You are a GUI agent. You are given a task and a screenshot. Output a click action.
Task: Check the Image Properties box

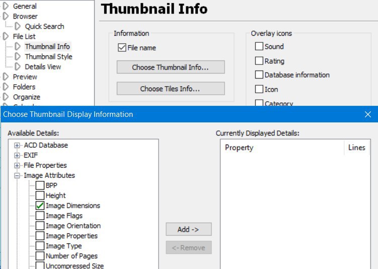pos(40,236)
